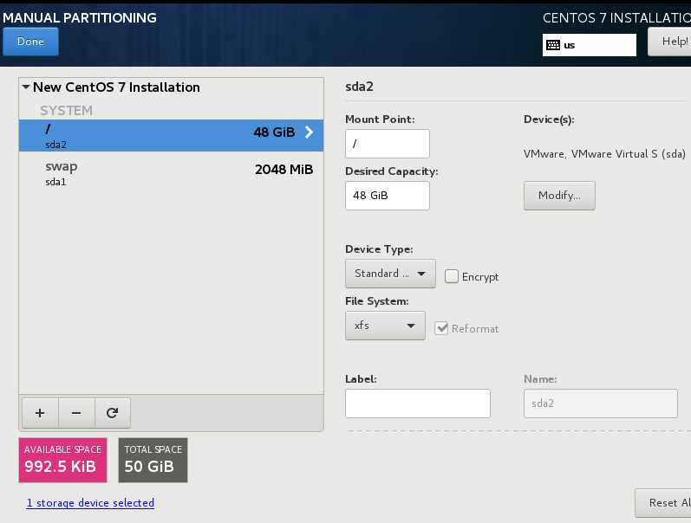Click the 2048 MiB swap size value

tap(284, 170)
